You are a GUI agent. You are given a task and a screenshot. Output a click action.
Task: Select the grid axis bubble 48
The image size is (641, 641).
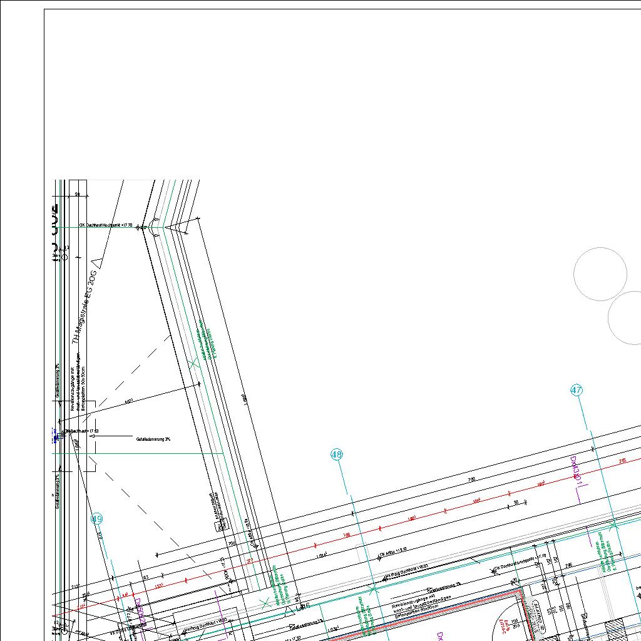tap(337, 454)
